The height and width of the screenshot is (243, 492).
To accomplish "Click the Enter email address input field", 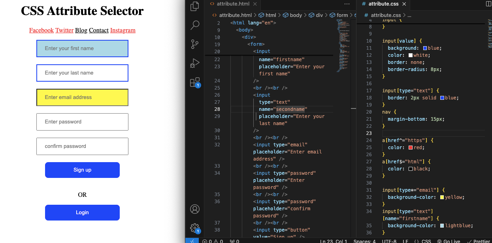I will click(x=82, y=97).
